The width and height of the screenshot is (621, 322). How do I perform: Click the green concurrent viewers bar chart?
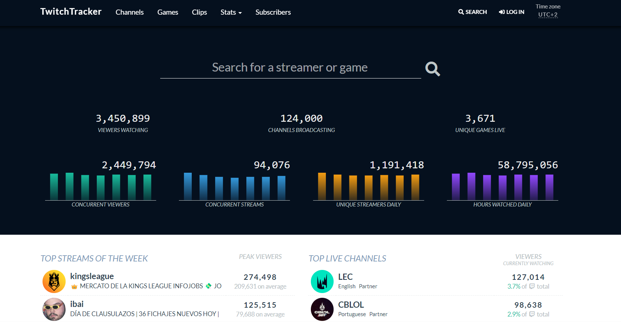click(x=100, y=186)
